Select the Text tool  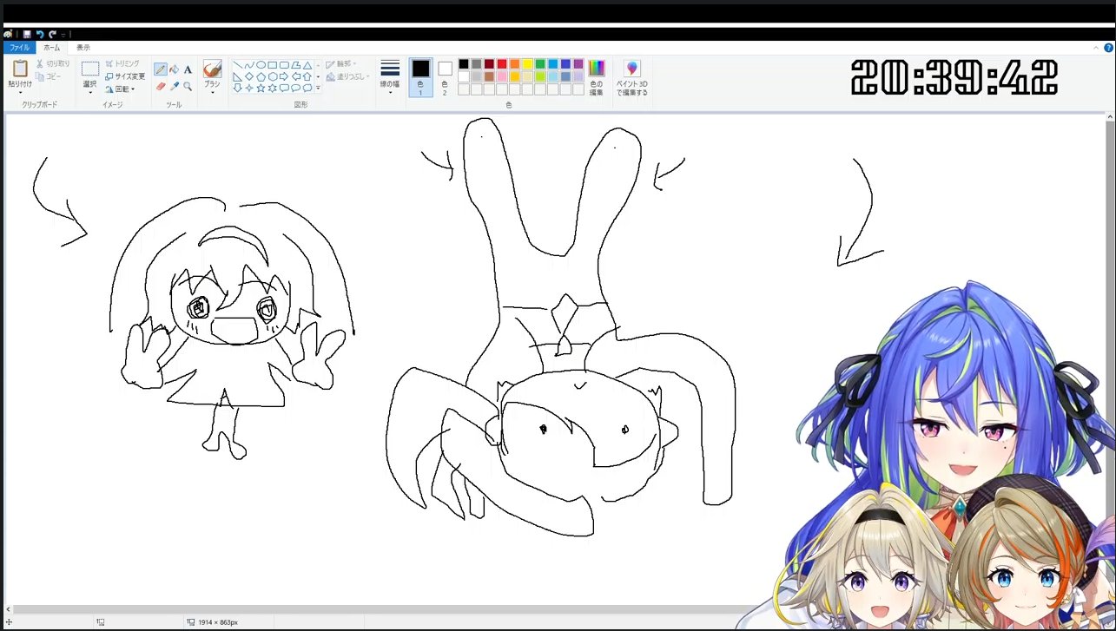click(188, 69)
